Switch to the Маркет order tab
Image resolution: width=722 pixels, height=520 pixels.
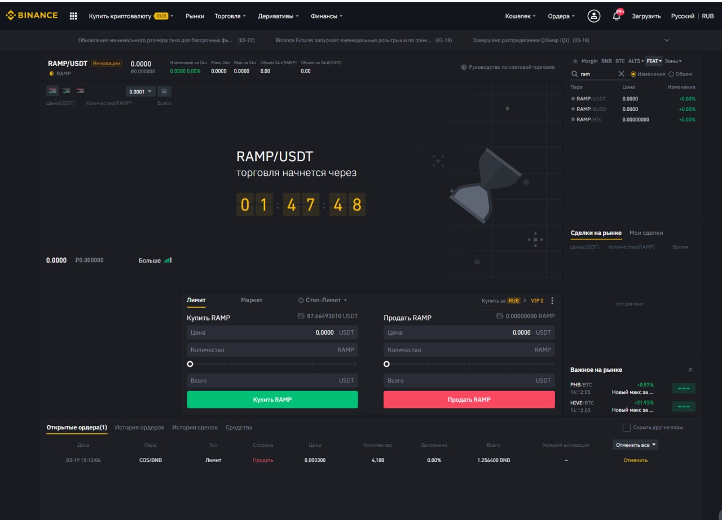[252, 300]
